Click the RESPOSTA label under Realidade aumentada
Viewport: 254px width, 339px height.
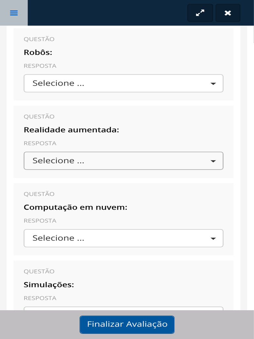click(40, 143)
